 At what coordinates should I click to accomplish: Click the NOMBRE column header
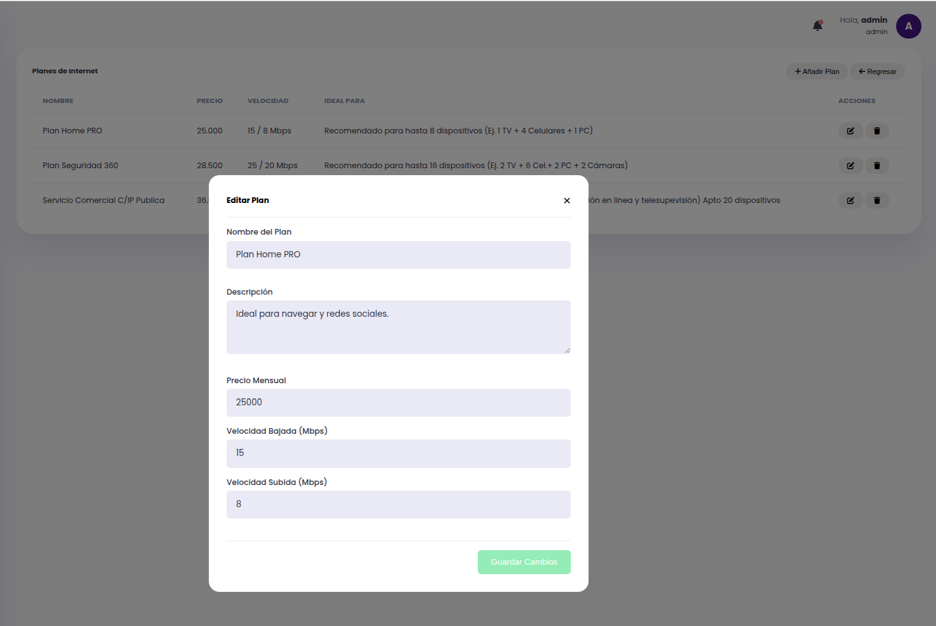[58, 101]
